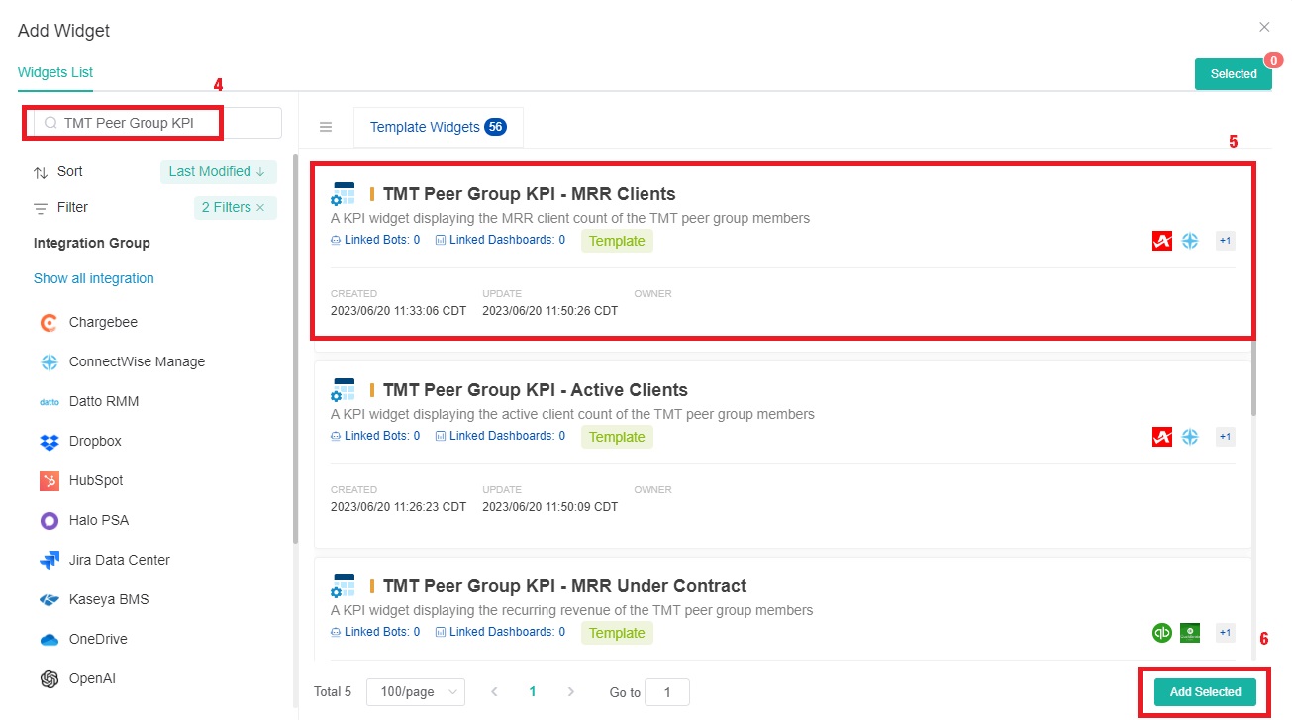Click the QuickBooks icon on MRR Under Contract card

(x=1162, y=633)
